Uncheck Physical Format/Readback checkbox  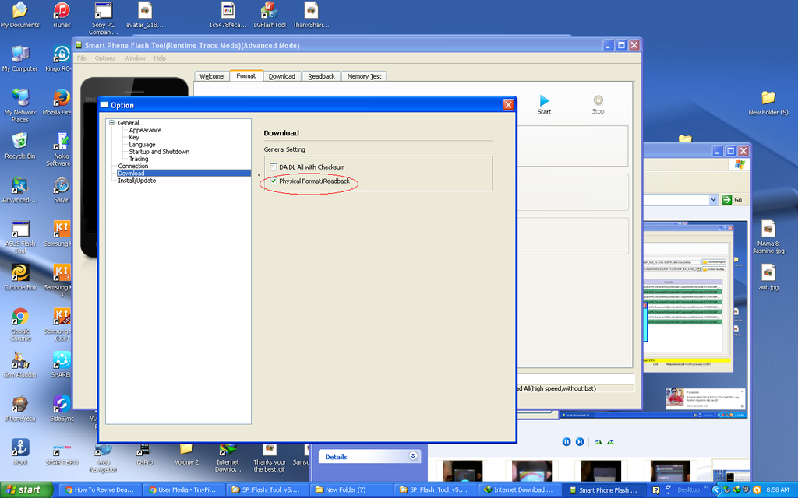274,181
